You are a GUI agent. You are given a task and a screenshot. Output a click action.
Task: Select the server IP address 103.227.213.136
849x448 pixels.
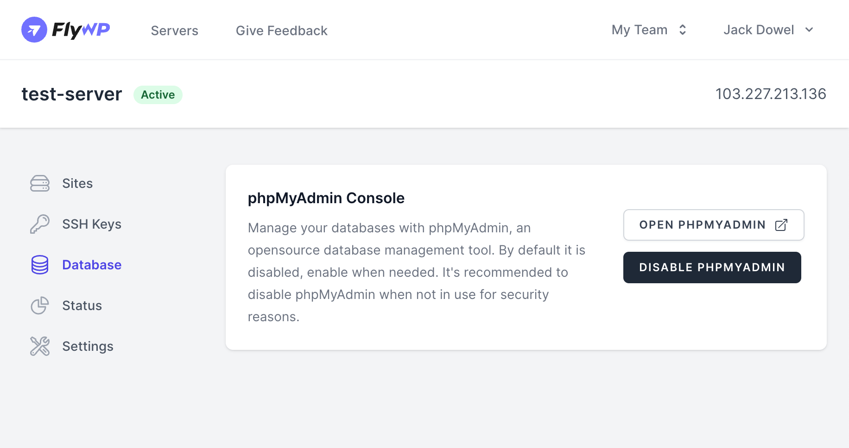coord(771,94)
